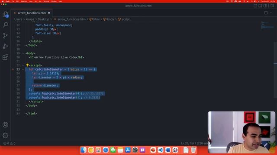Open Notes from the Dock

[x=120, y=150]
